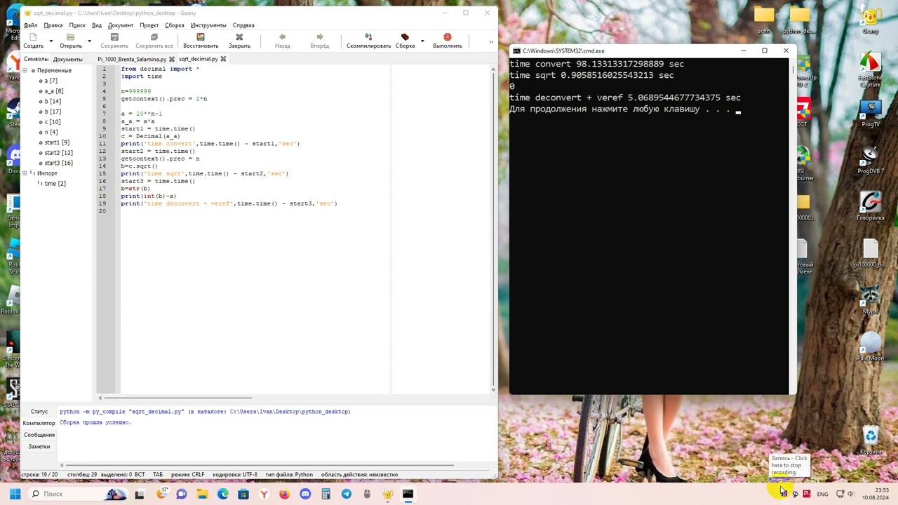Image resolution: width=898 pixels, height=505 pixels.
Task: Select symbol b [17] in tree
Action: [x=53, y=112]
